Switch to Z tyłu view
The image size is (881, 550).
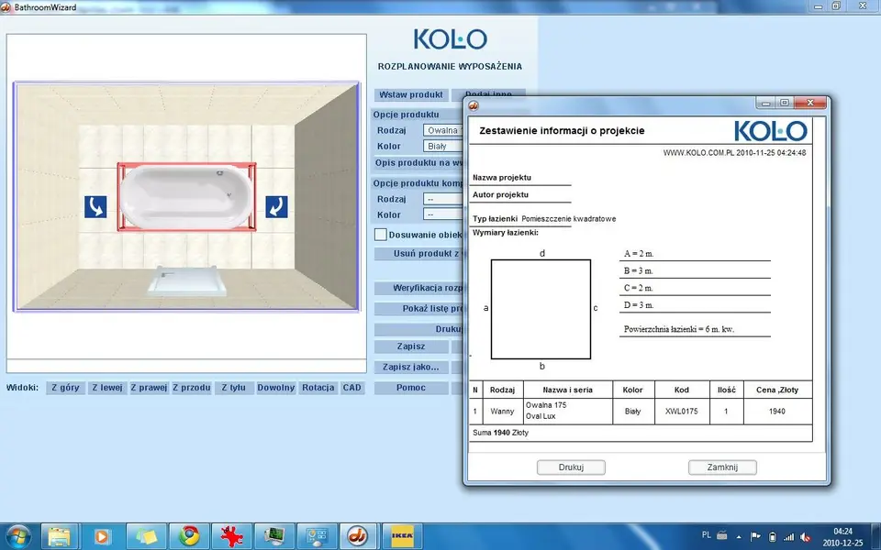[233, 388]
